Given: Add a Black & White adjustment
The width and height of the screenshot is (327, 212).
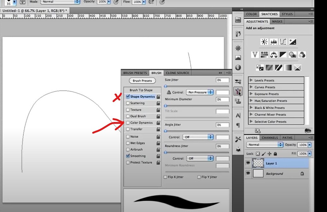Looking at the screenshot, I should [x=282, y=55].
